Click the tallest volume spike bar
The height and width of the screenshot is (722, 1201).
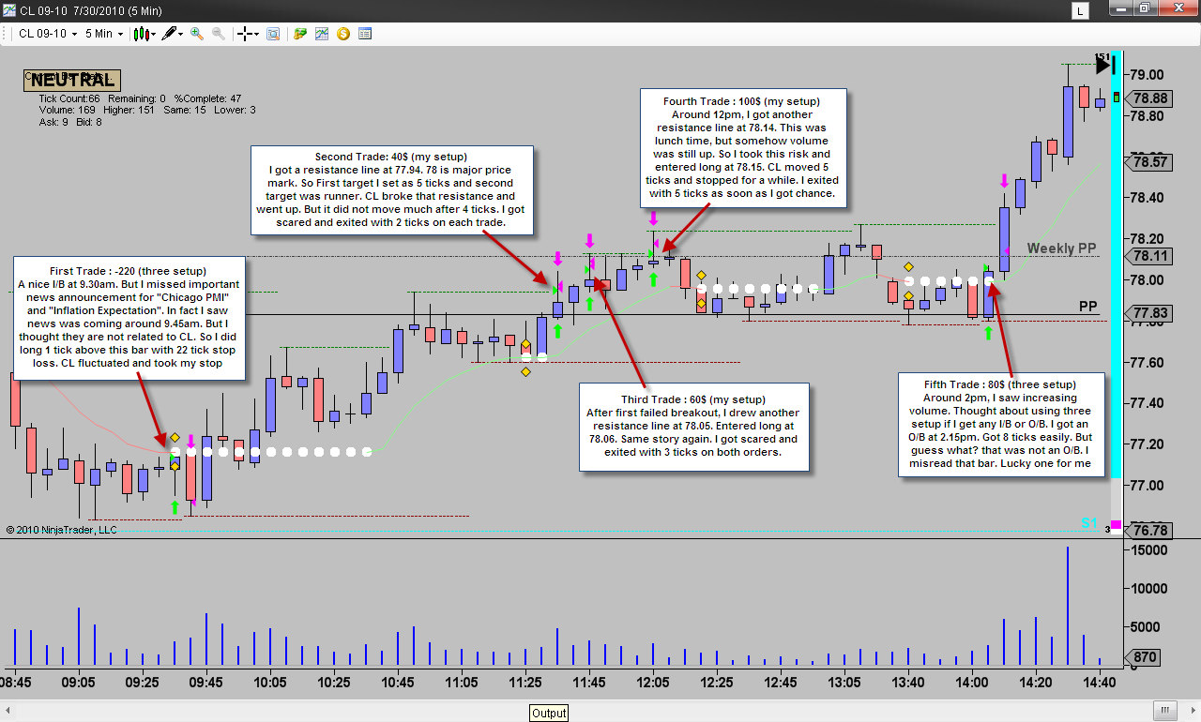(x=1067, y=606)
